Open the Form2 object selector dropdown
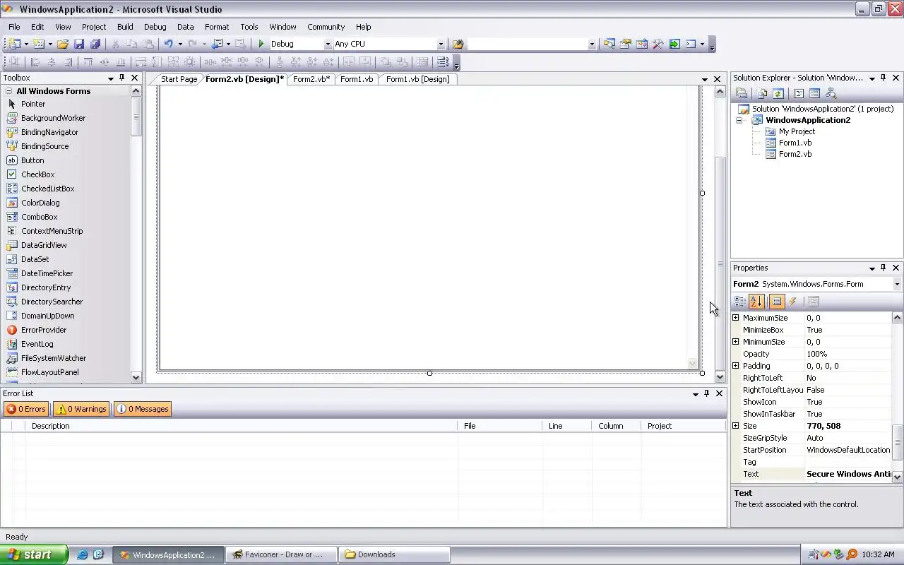The width and height of the screenshot is (904, 565). pos(897,284)
